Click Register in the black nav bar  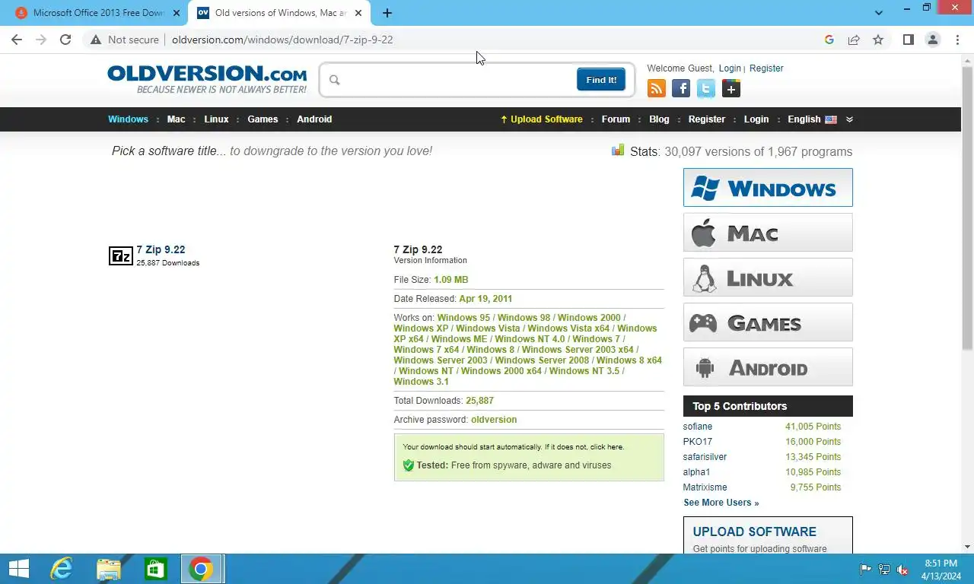[x=707, y=119]
